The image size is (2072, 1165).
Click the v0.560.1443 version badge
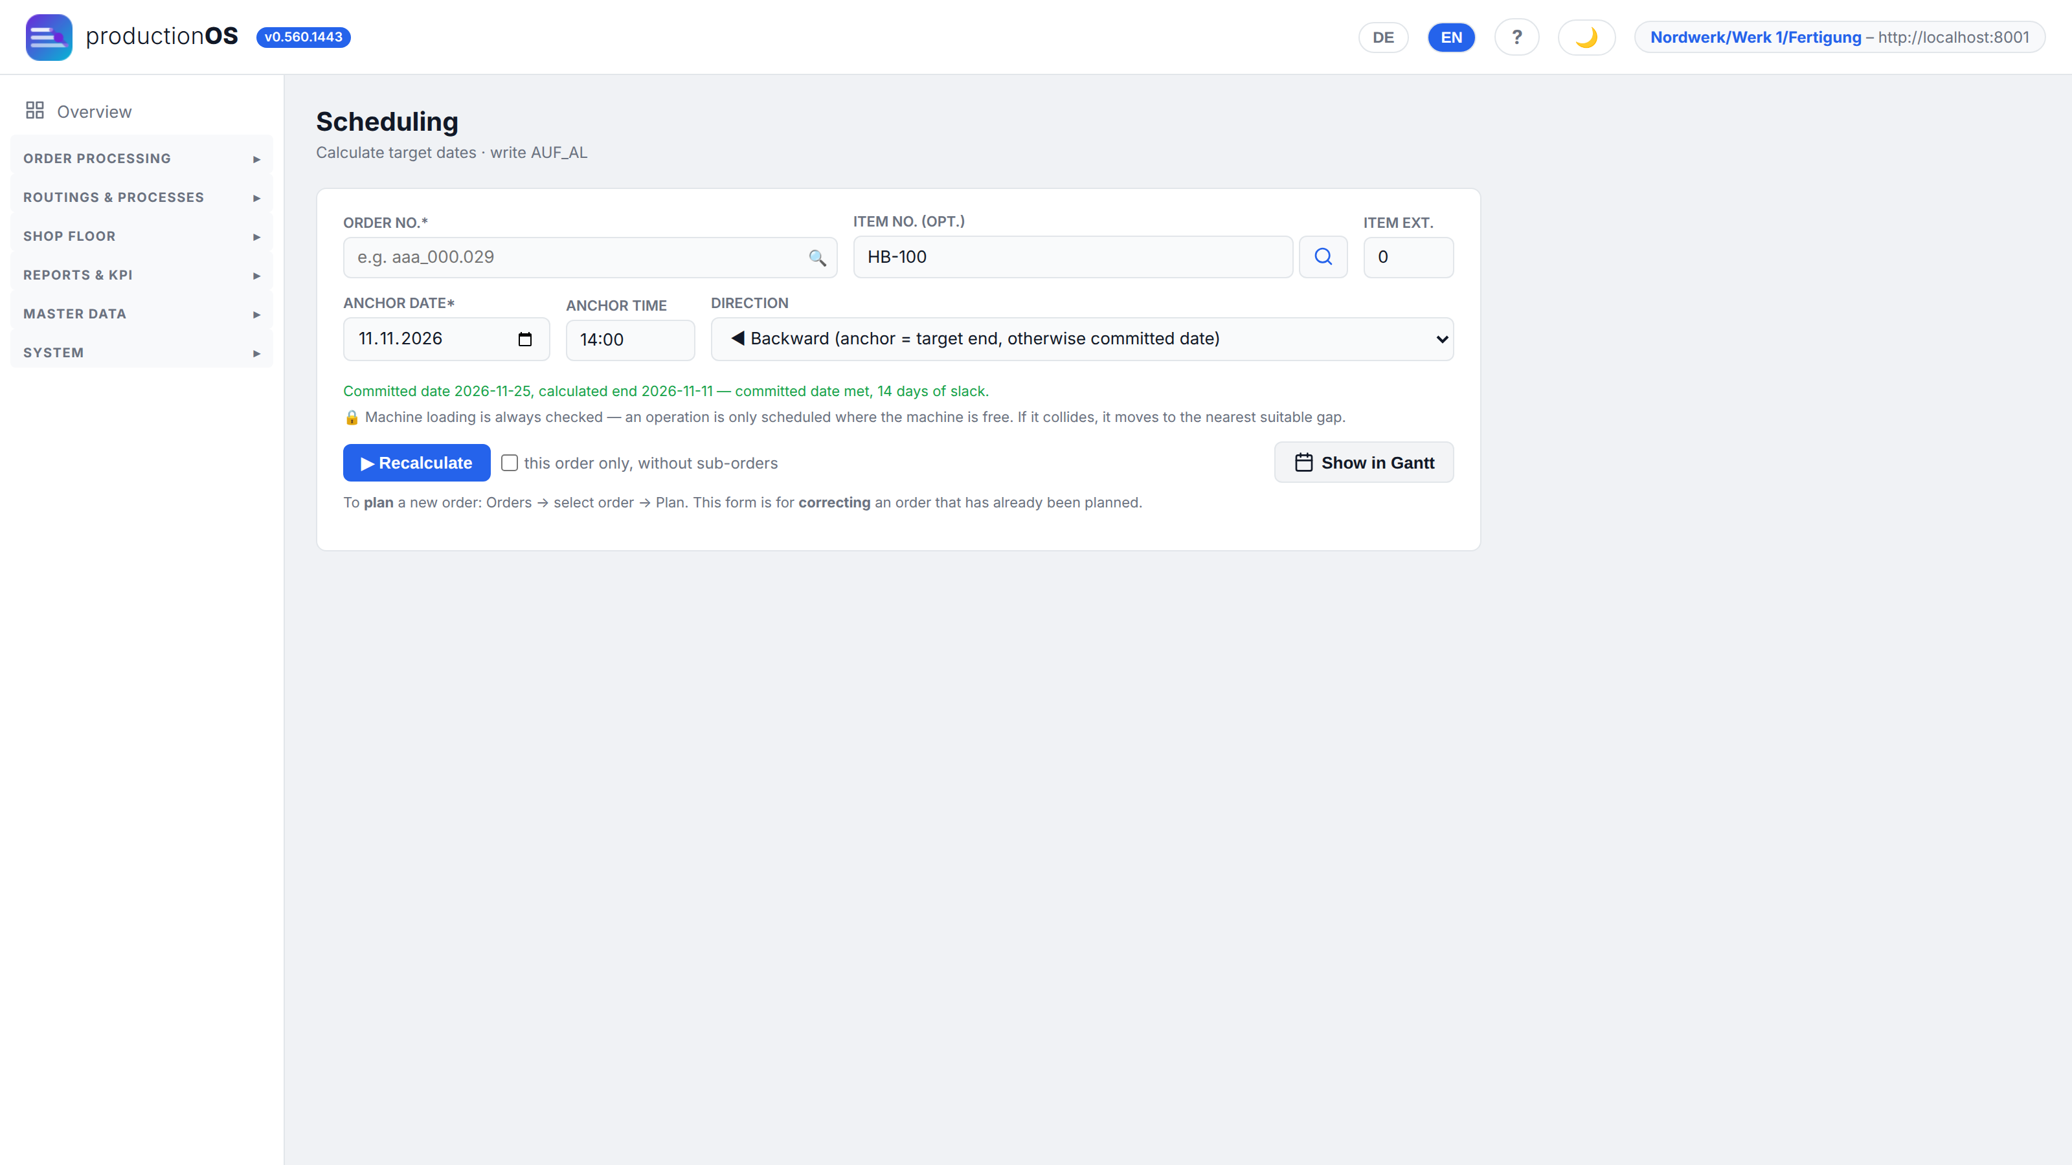pos(303,37)
